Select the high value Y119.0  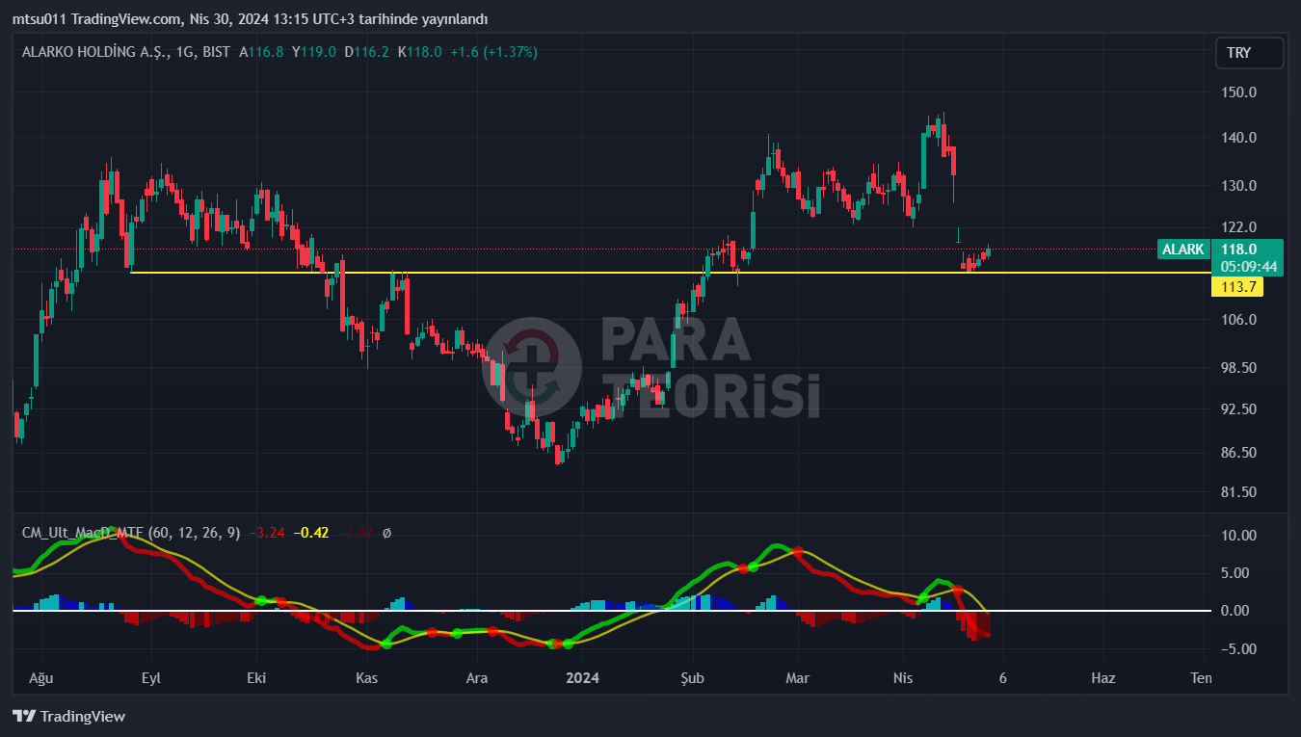[314, 52]
